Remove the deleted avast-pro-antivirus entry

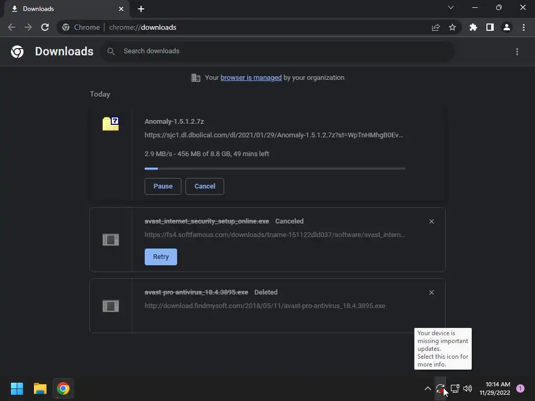pyautogui.click(x=432, y=292)
